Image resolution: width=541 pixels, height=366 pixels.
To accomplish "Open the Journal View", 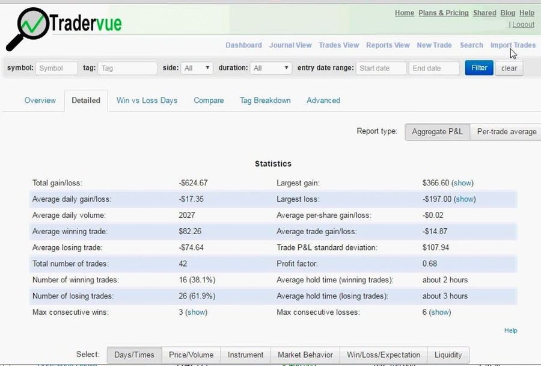I will coord(290,45).
